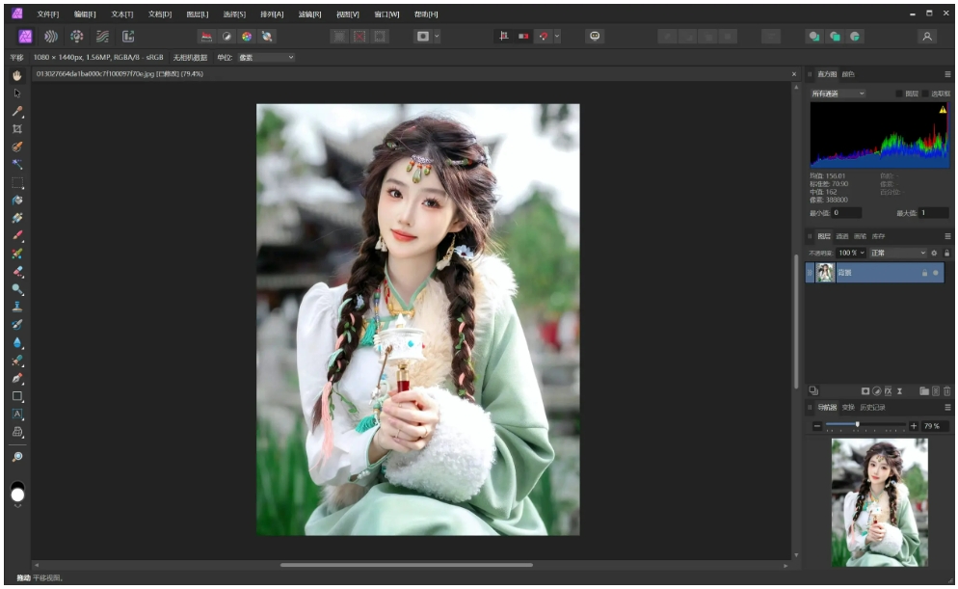Open the 视图[V] menu
958x589 pixels.
pos(348,14)
